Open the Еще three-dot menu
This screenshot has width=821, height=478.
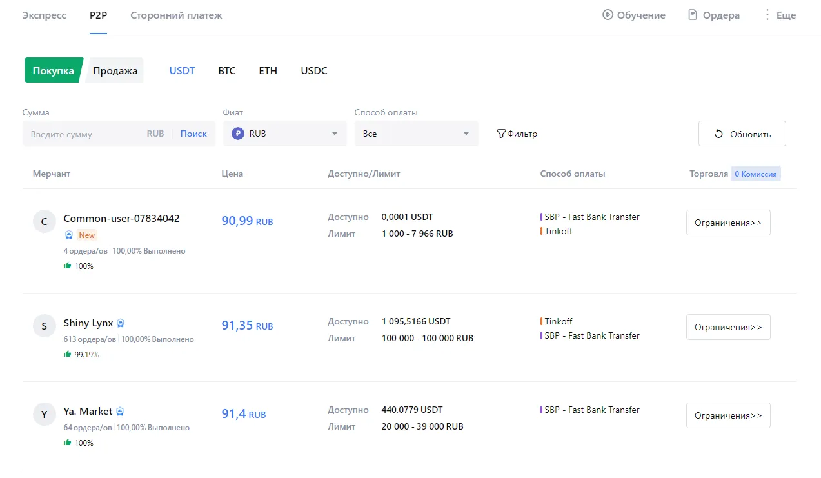(767, 15)
